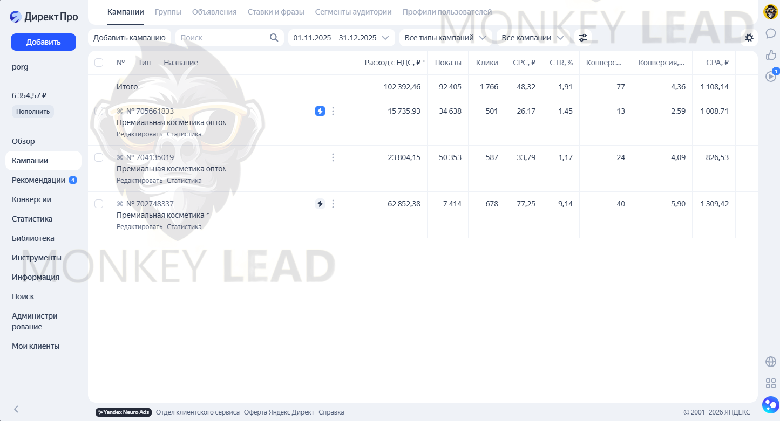This screenshot has width=780, height=421.
Task: Open 'Статистика' in the left sidebar
Action: coord(32,219)
